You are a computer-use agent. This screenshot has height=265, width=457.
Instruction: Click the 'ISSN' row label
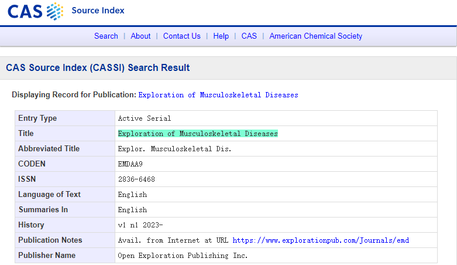pyautogui.click(x=27, y=179)
